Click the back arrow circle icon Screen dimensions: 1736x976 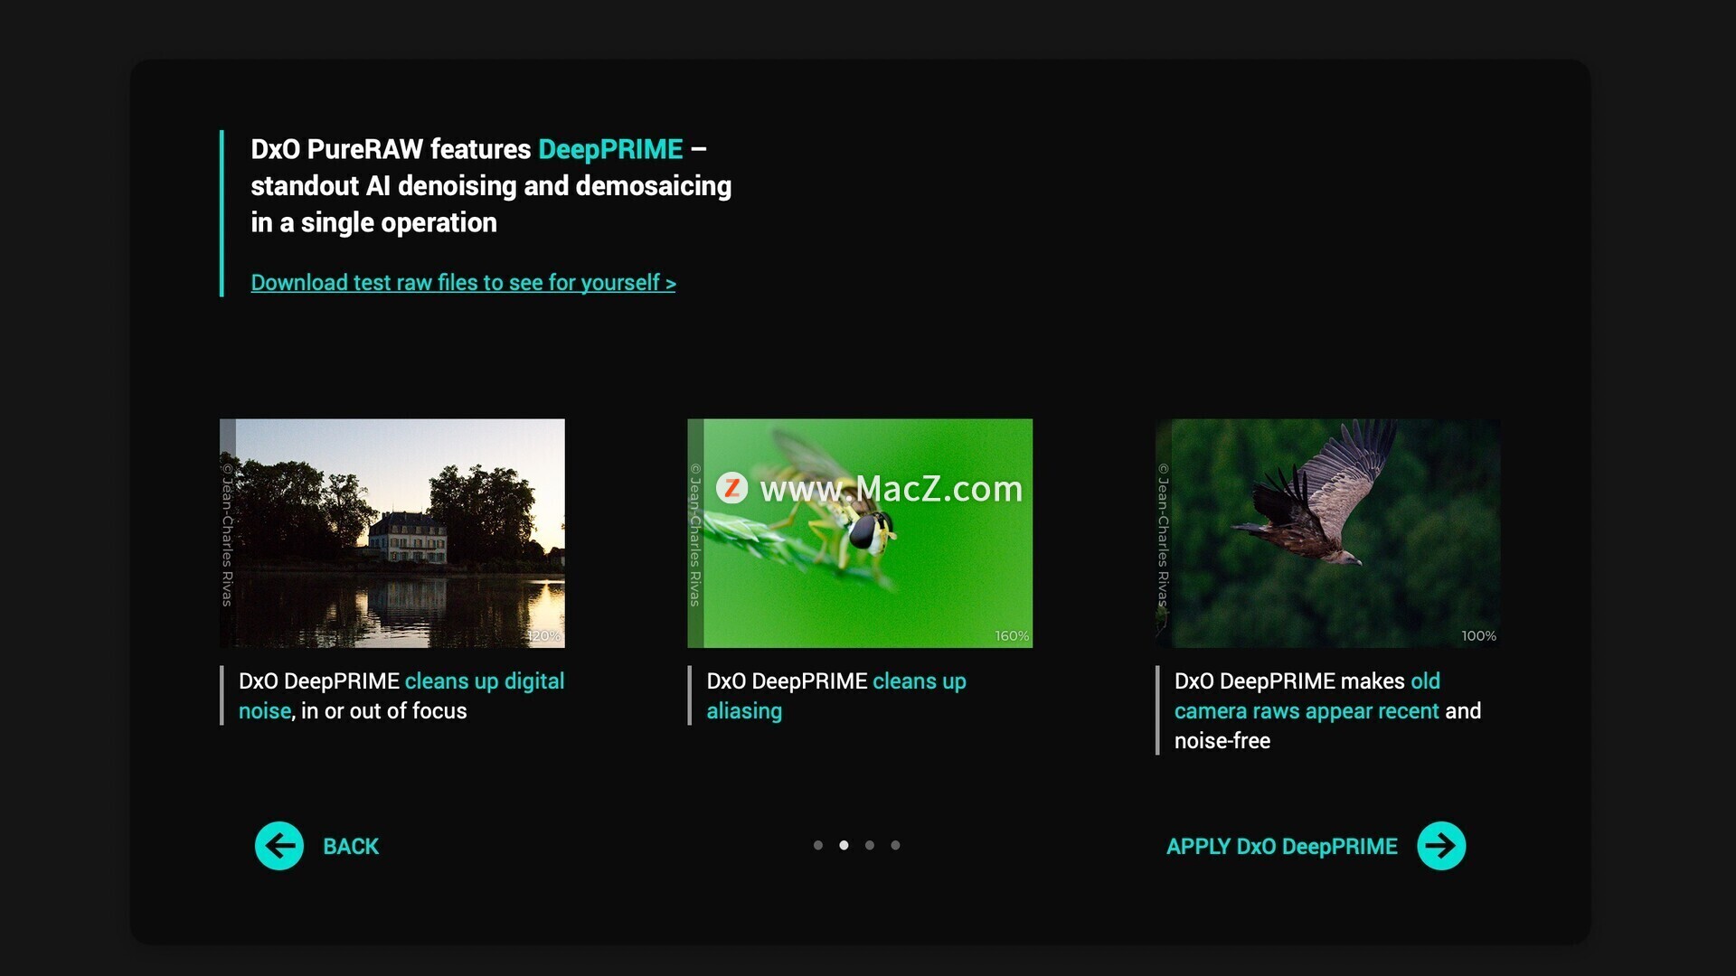[x=279, y=846]
